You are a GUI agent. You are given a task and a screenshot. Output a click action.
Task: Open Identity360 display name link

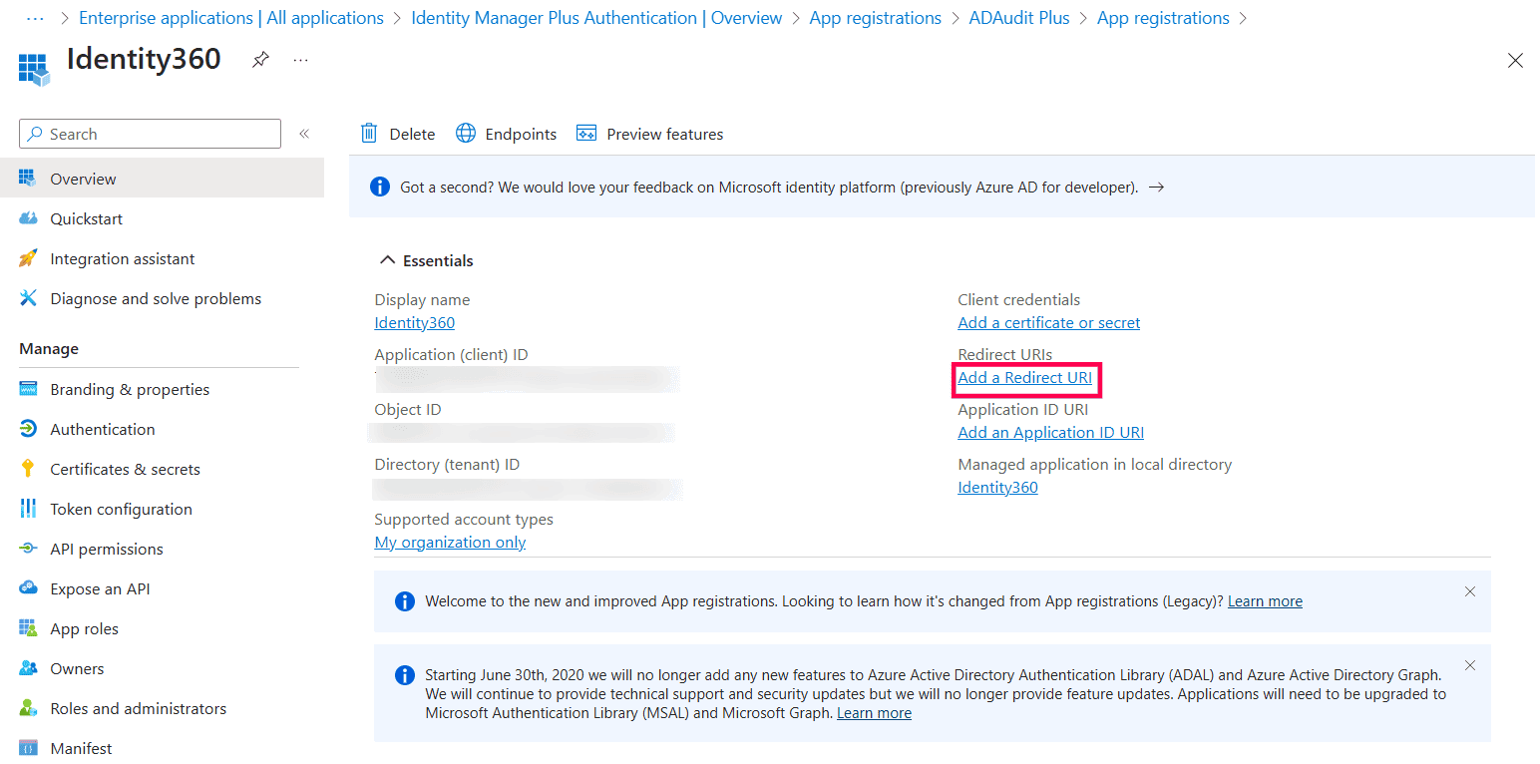pos(414,322)
